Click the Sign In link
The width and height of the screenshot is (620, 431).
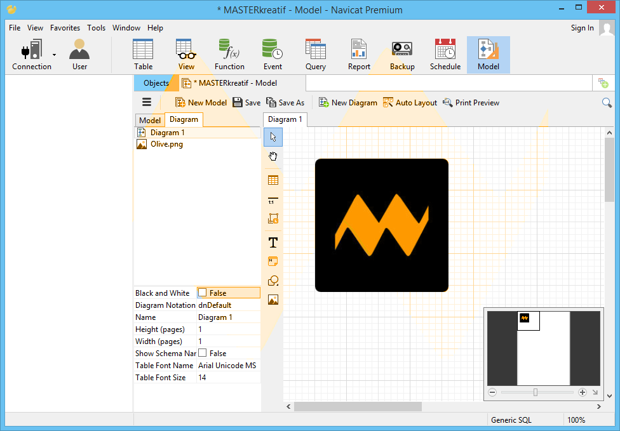(582, 28)
